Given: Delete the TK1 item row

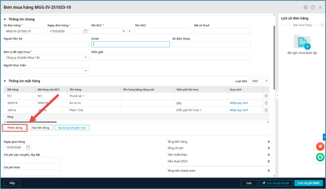Looking at the screenshot, I should (266, 96).
